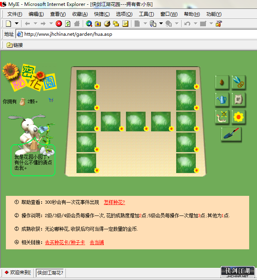
Task: Click the two yellow windows toolbar icon
Action: click(116, 24)
